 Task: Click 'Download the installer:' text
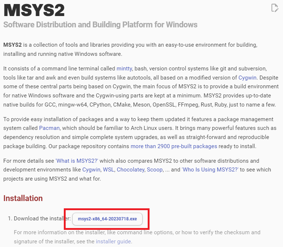click(x=42, y=219)
